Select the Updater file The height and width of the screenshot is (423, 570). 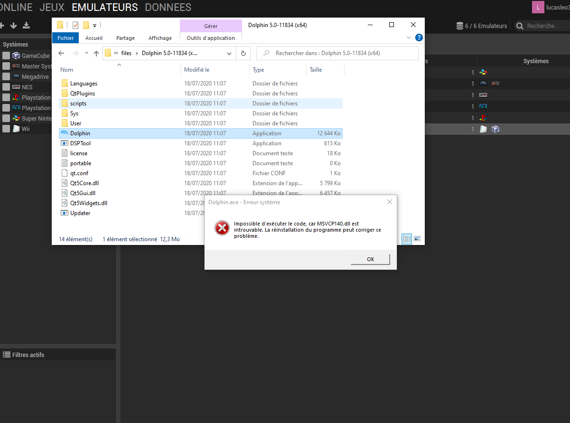(80, 213)
